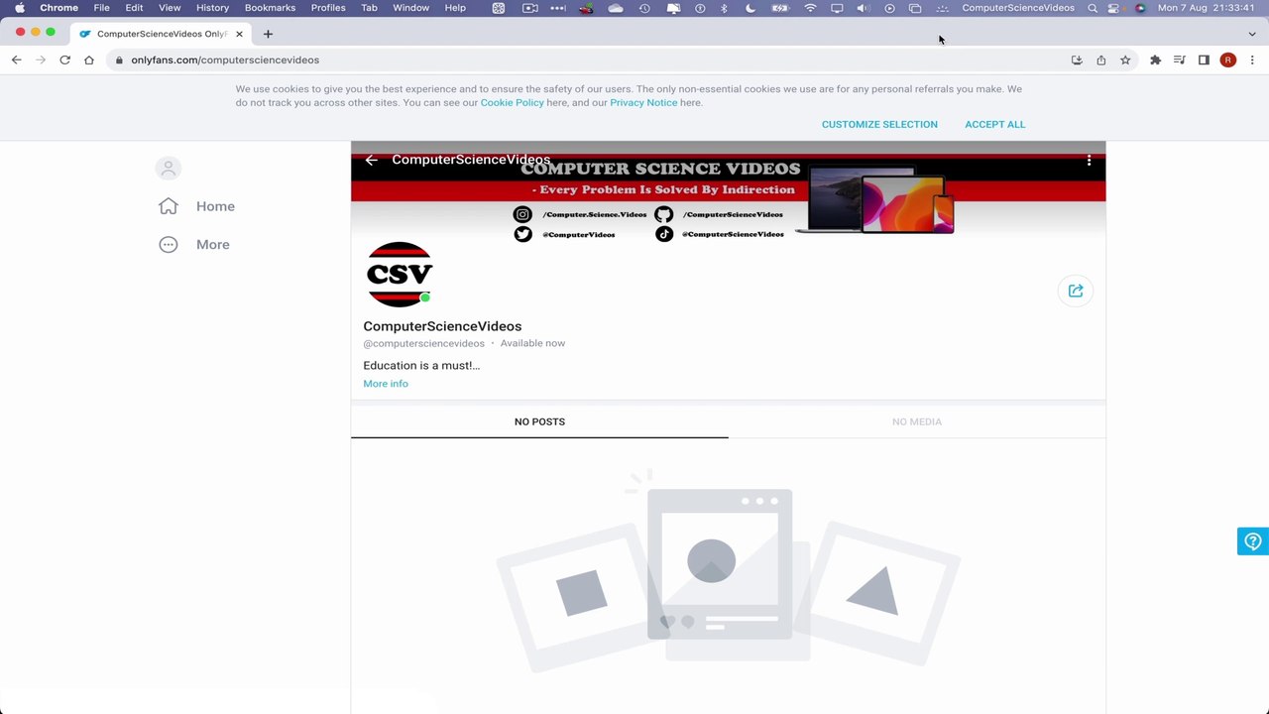The height and width of the screenshot is (714, 1269).
Task: Open macOS Control Center icon
Action: coord(1114,8)
